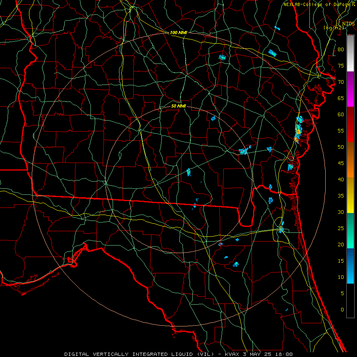Click the magenta-purple segment of the color bar

point(350,89)
